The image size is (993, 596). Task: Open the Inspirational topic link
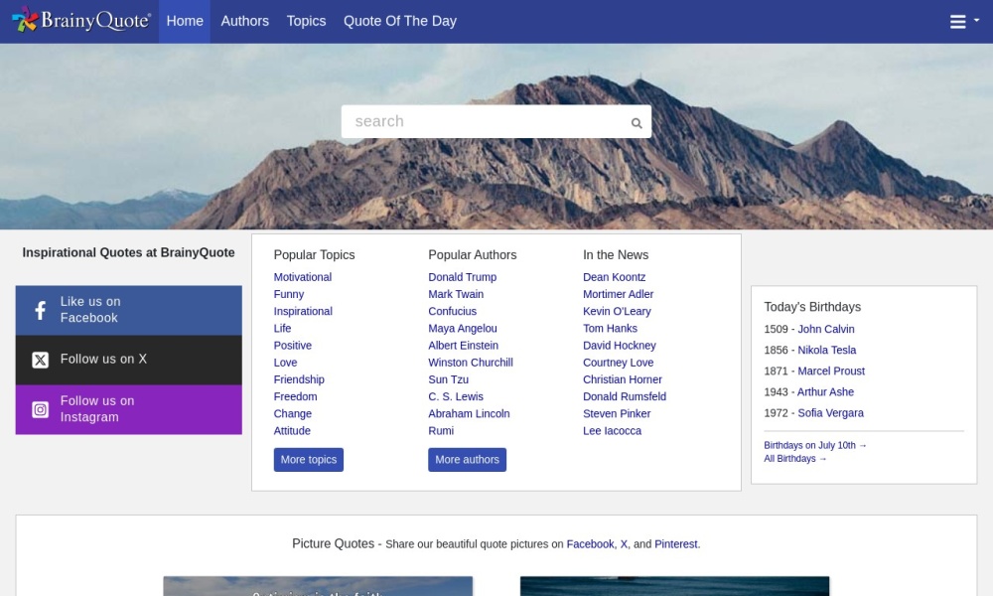[x=303, y=311]
